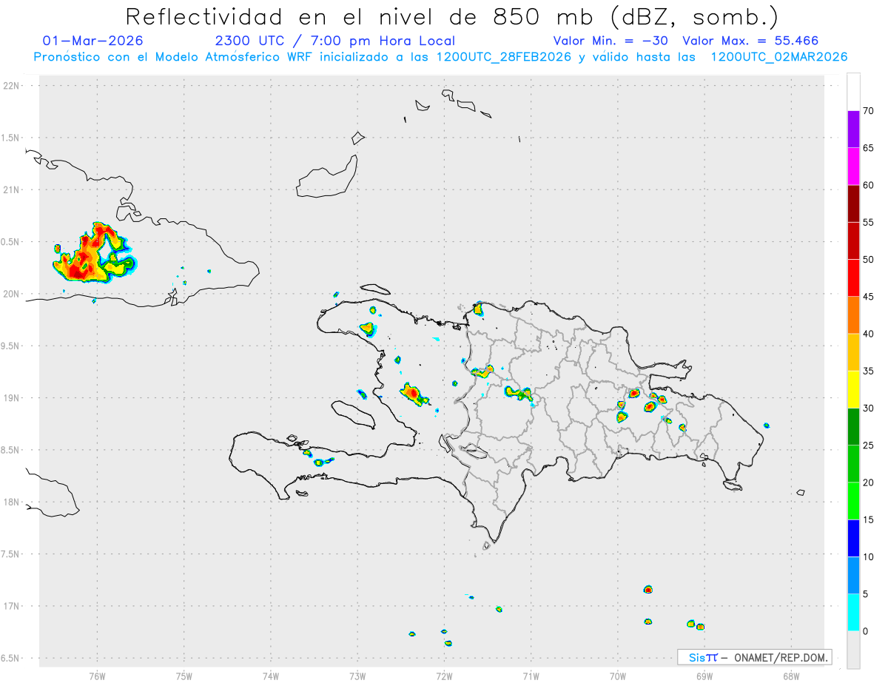The image size is (888, 686).
Task: Select the 'Valor Max. = 55.466' text
Action: [x=750, y=41]
